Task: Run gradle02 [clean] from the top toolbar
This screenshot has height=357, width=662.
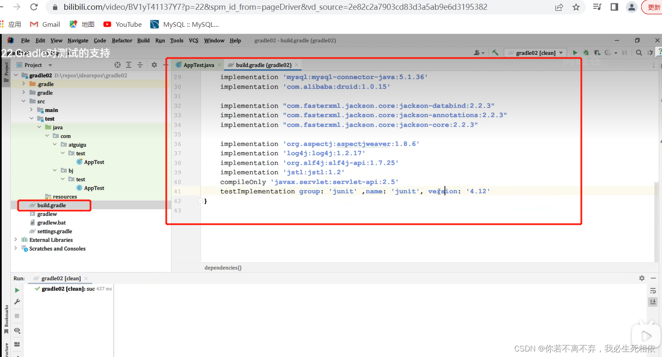Action: [575, 53]
